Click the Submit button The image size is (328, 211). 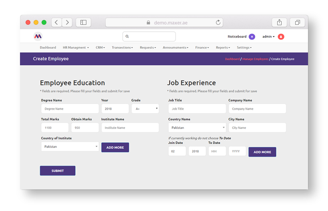point(58,171)
